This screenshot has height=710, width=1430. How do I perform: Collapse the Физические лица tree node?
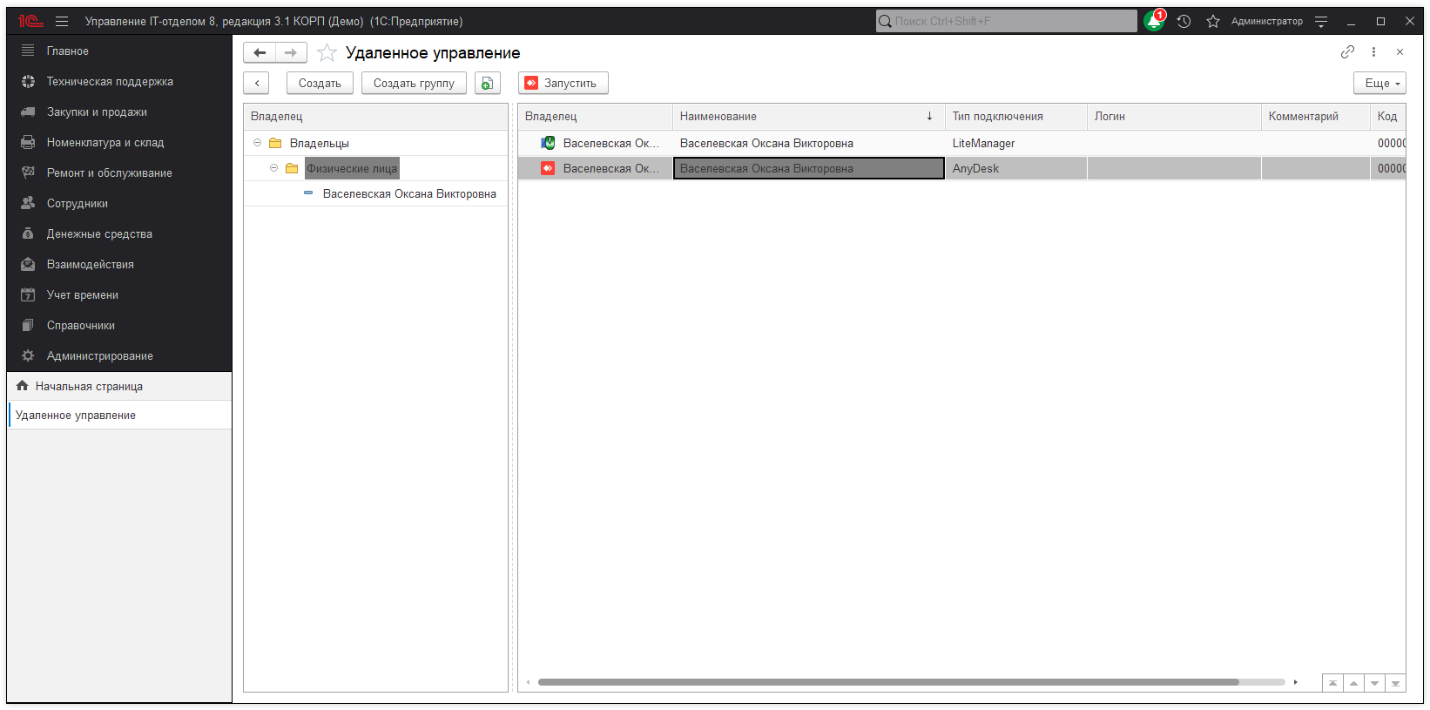click(273, 168)
